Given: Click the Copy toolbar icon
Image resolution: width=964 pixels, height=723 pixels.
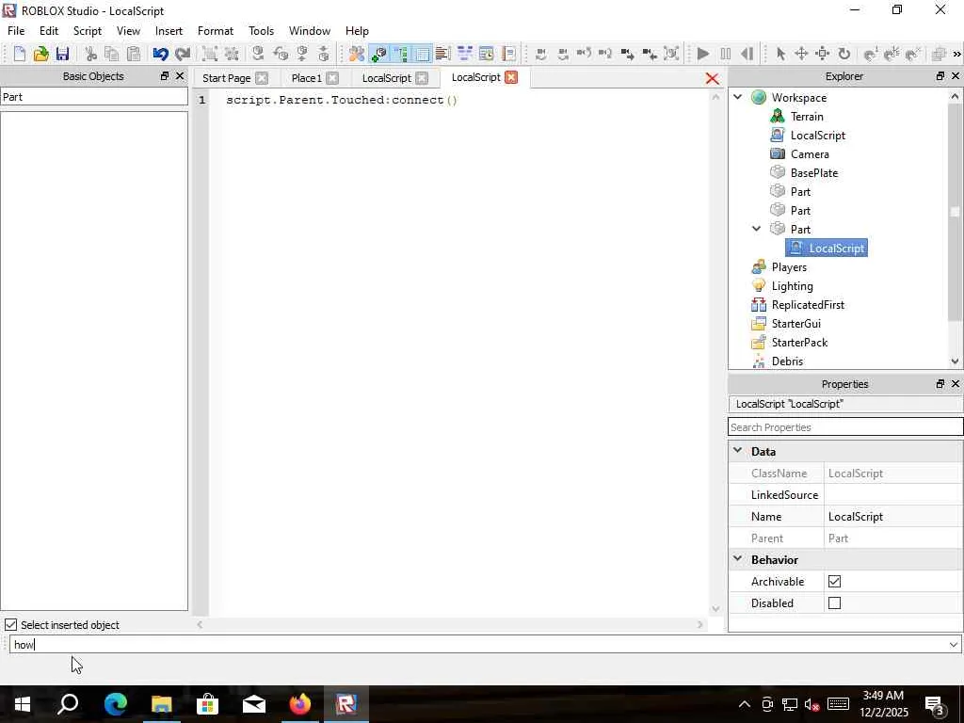Looking at the screenshot, I should (x=112, y=54).
